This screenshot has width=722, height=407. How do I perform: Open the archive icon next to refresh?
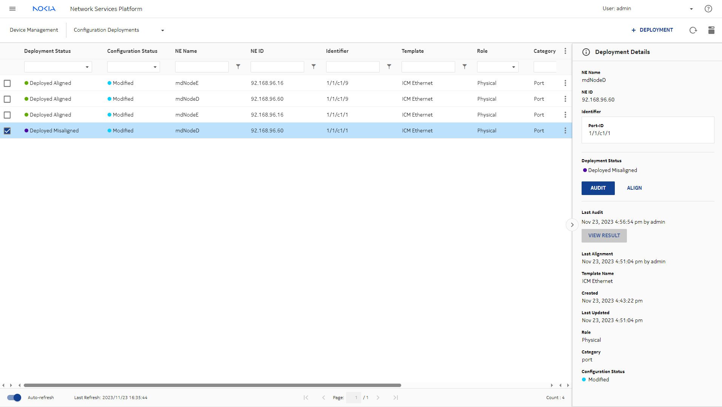point(711,30)
